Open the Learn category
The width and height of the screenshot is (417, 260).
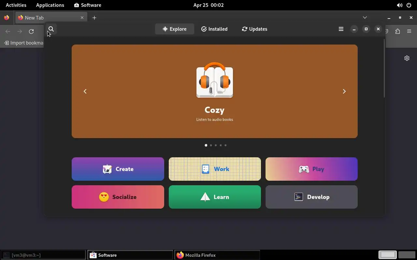(x=215, y=197)
